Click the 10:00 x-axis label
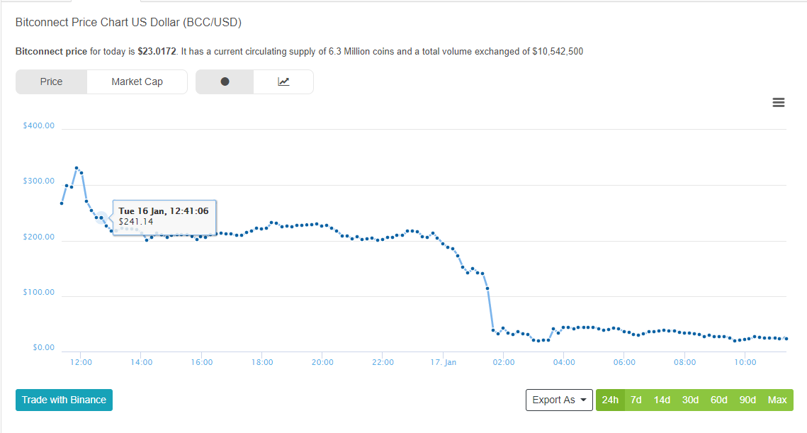807x433 pixels. tap(745, 362)
